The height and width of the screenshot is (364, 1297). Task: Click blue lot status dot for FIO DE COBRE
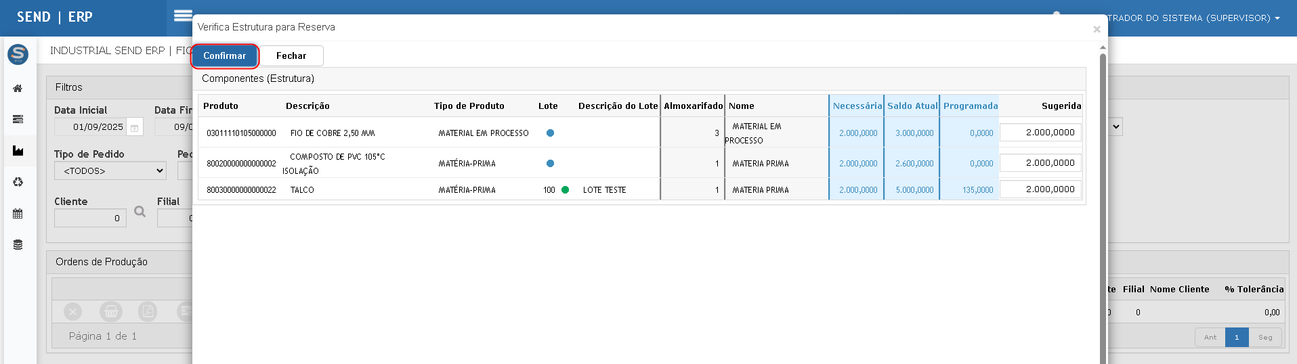(550, 133)
